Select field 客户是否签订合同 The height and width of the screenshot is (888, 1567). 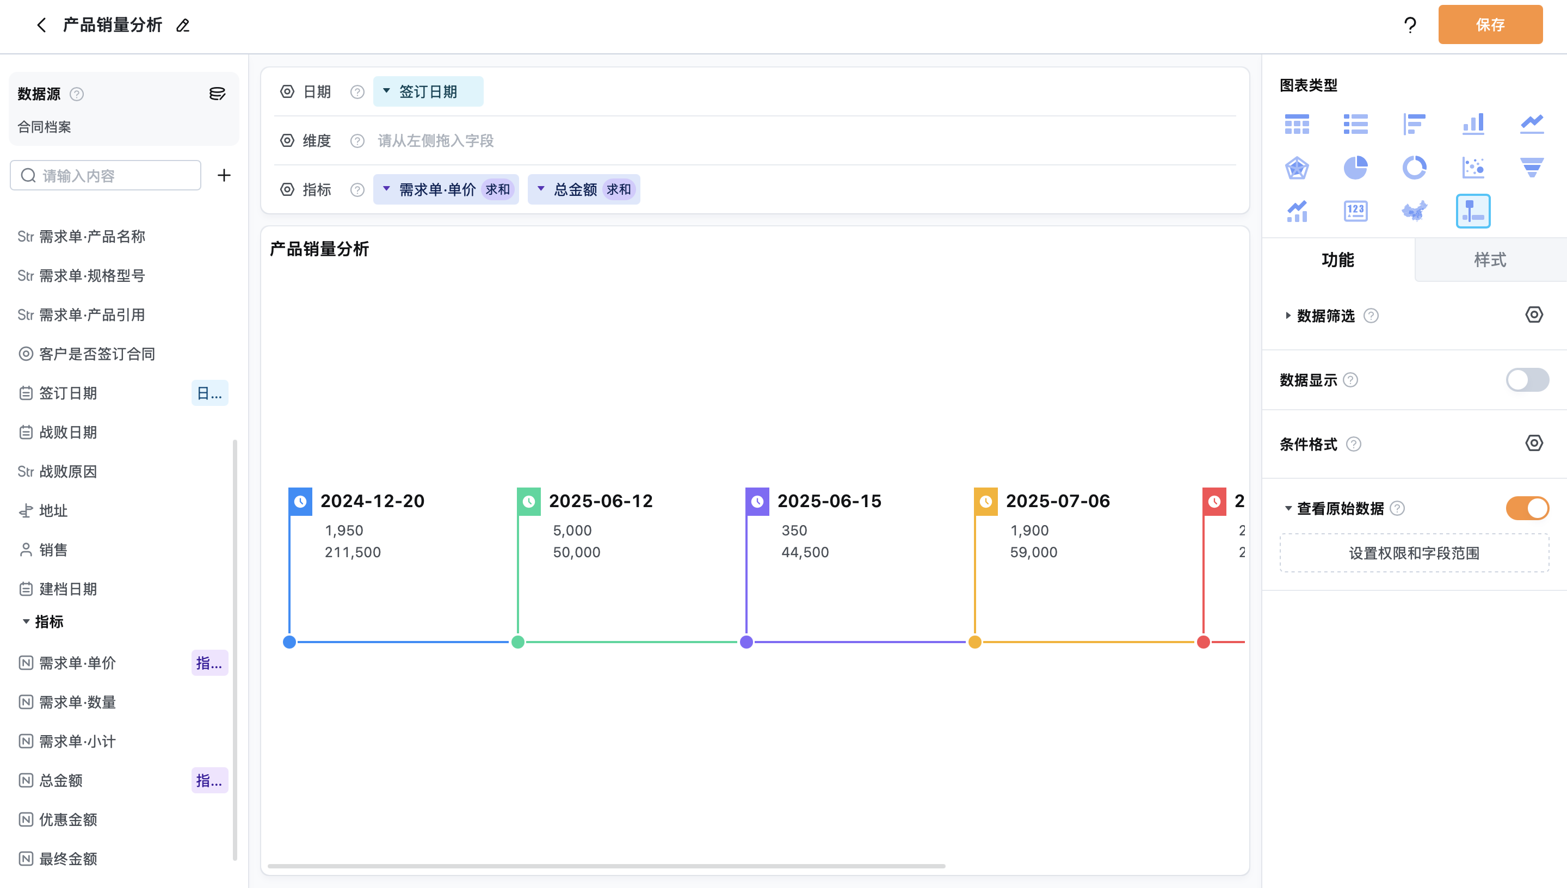click(97, 354)
